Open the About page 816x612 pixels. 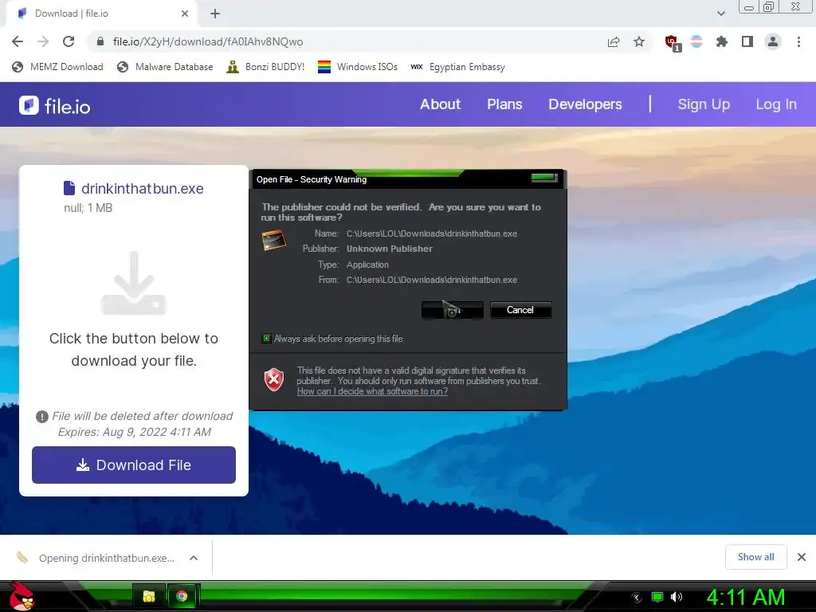click(x=440, y=104)
